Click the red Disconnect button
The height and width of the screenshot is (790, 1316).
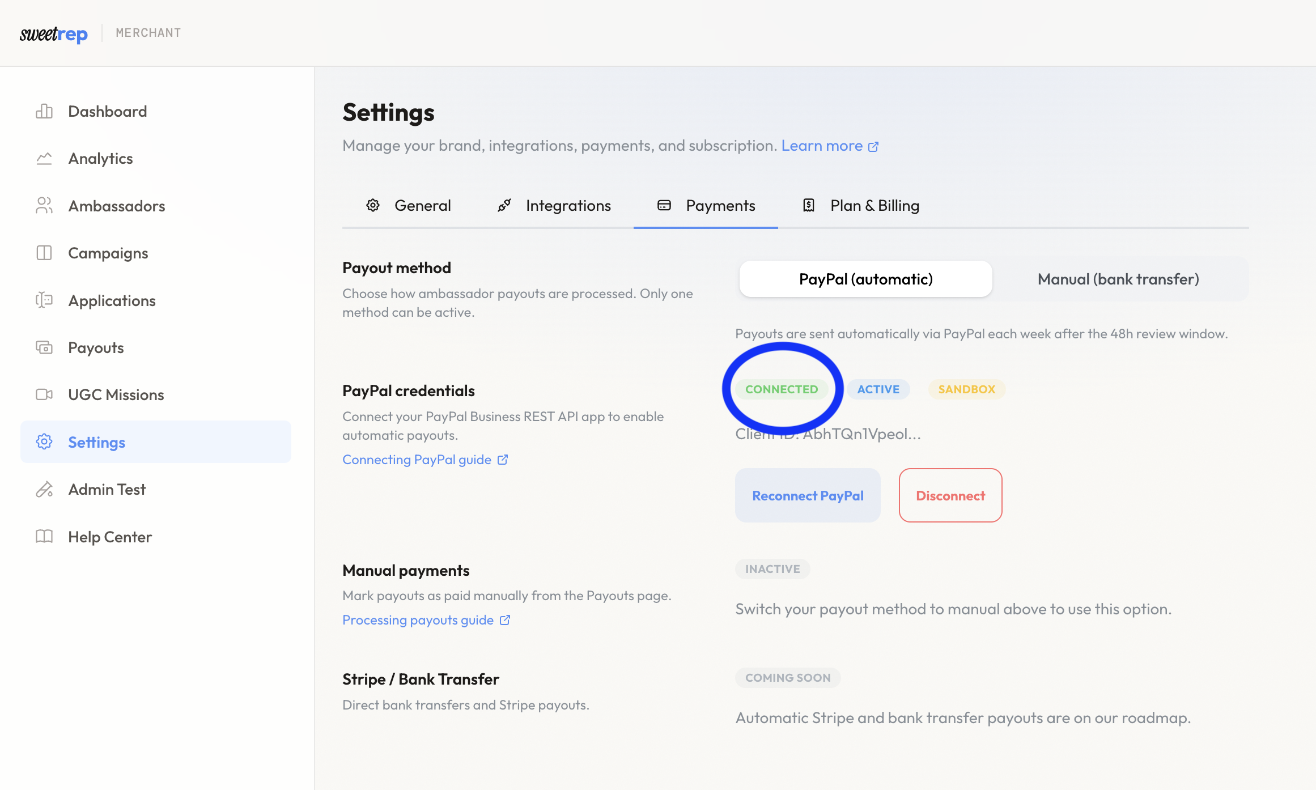click(950, 495)
